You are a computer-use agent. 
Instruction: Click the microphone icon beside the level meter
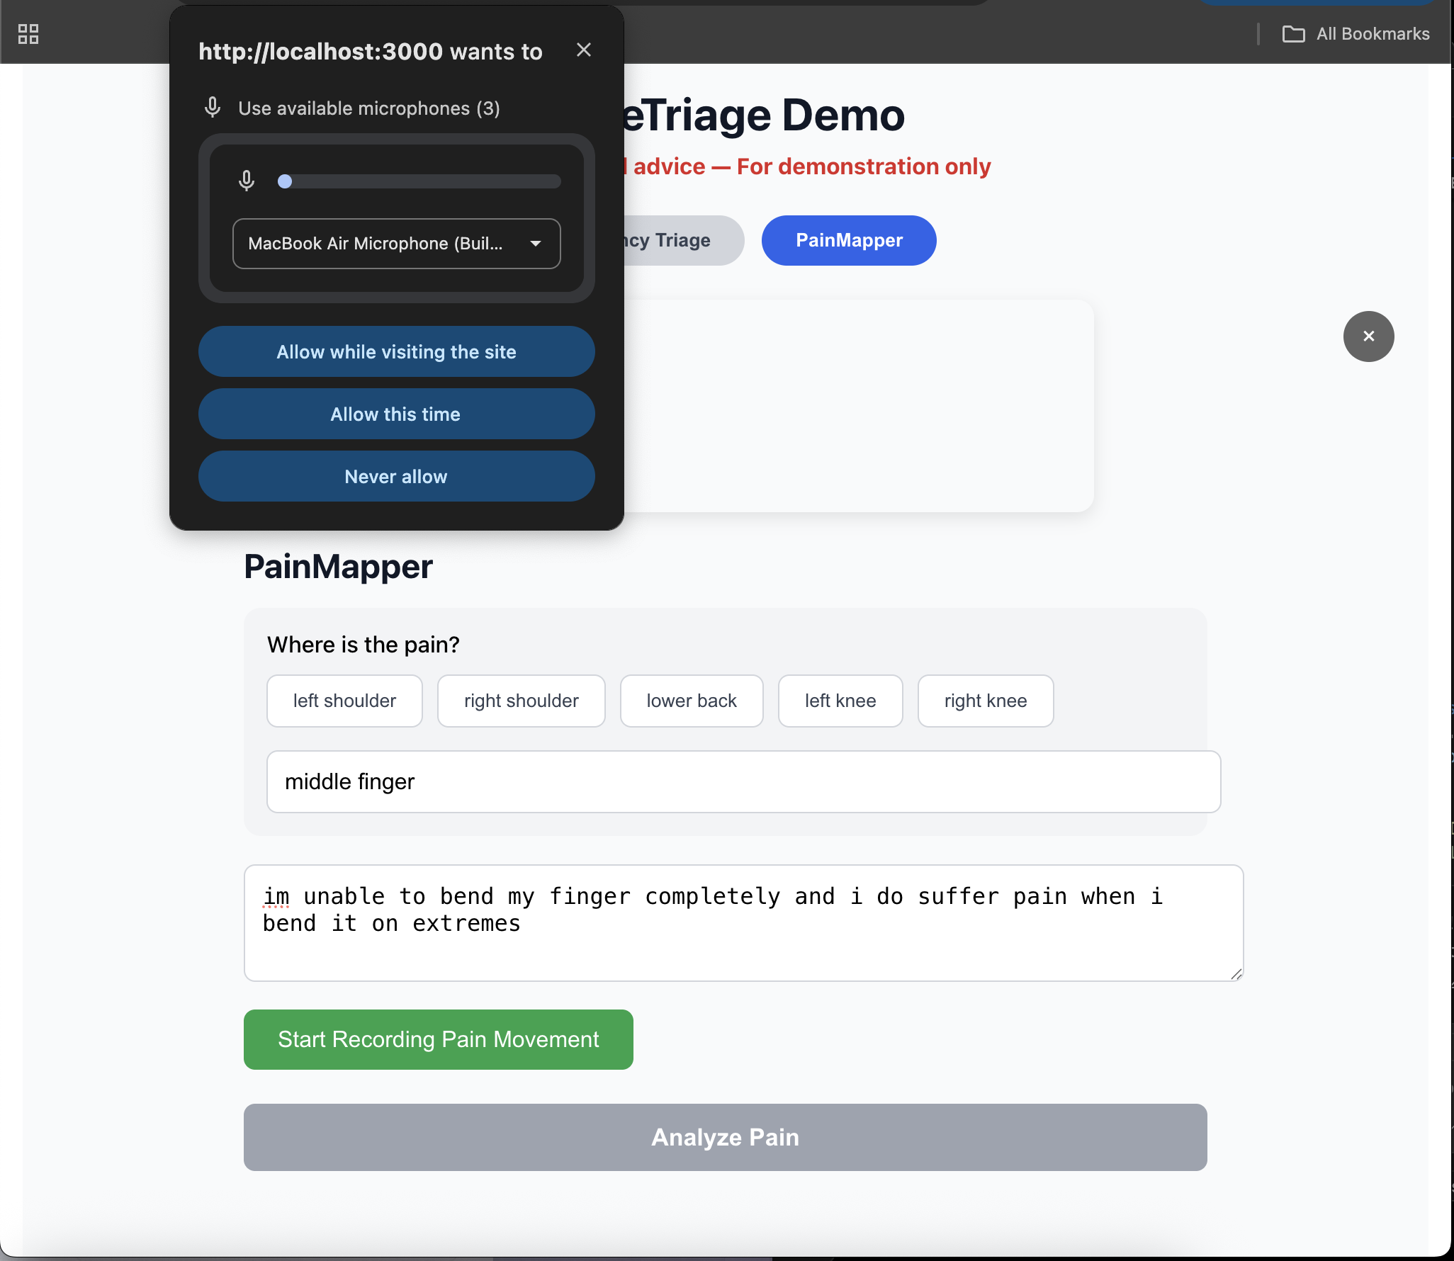247,181
